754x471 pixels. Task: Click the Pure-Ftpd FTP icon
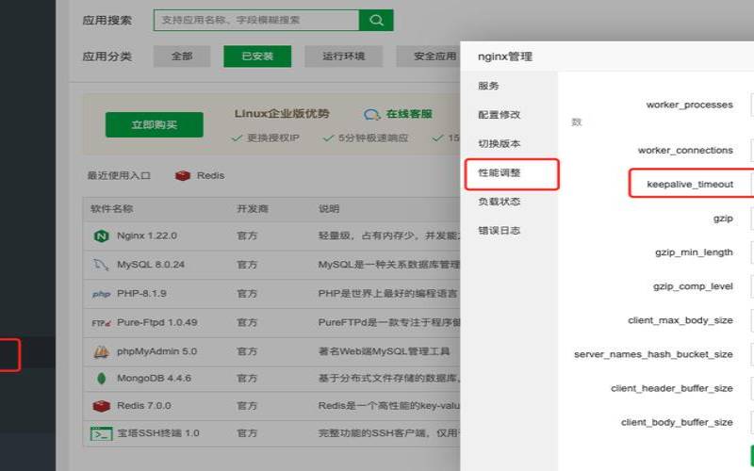(101, 322)
